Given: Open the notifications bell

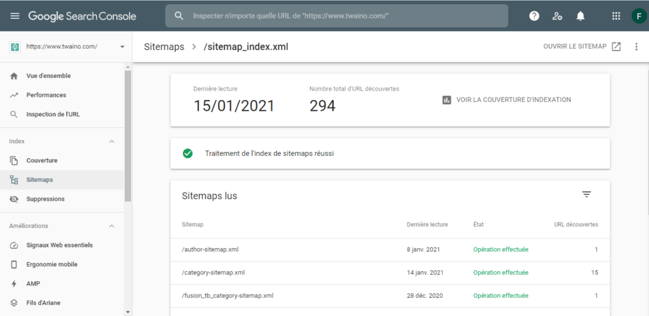Looking at the screenshot, I should (x=581, y=16).
